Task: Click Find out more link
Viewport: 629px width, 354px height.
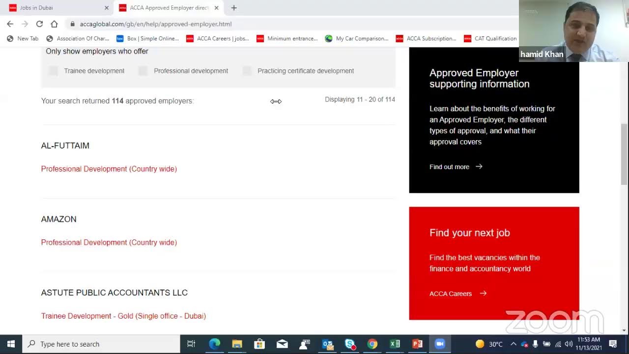Action: [449, 167]
